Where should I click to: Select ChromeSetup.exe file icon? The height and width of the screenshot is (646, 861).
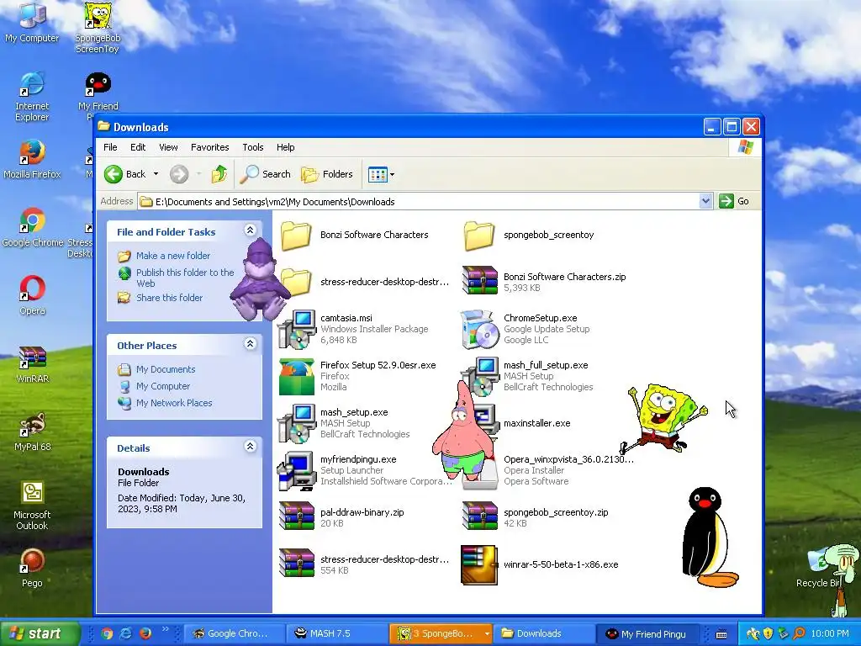point(480,329)
